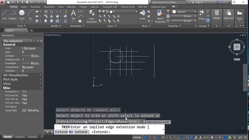This screenshot has width=249, height=140.
Task: Toggle layer freeze sun icon
Action: point(103,11)
